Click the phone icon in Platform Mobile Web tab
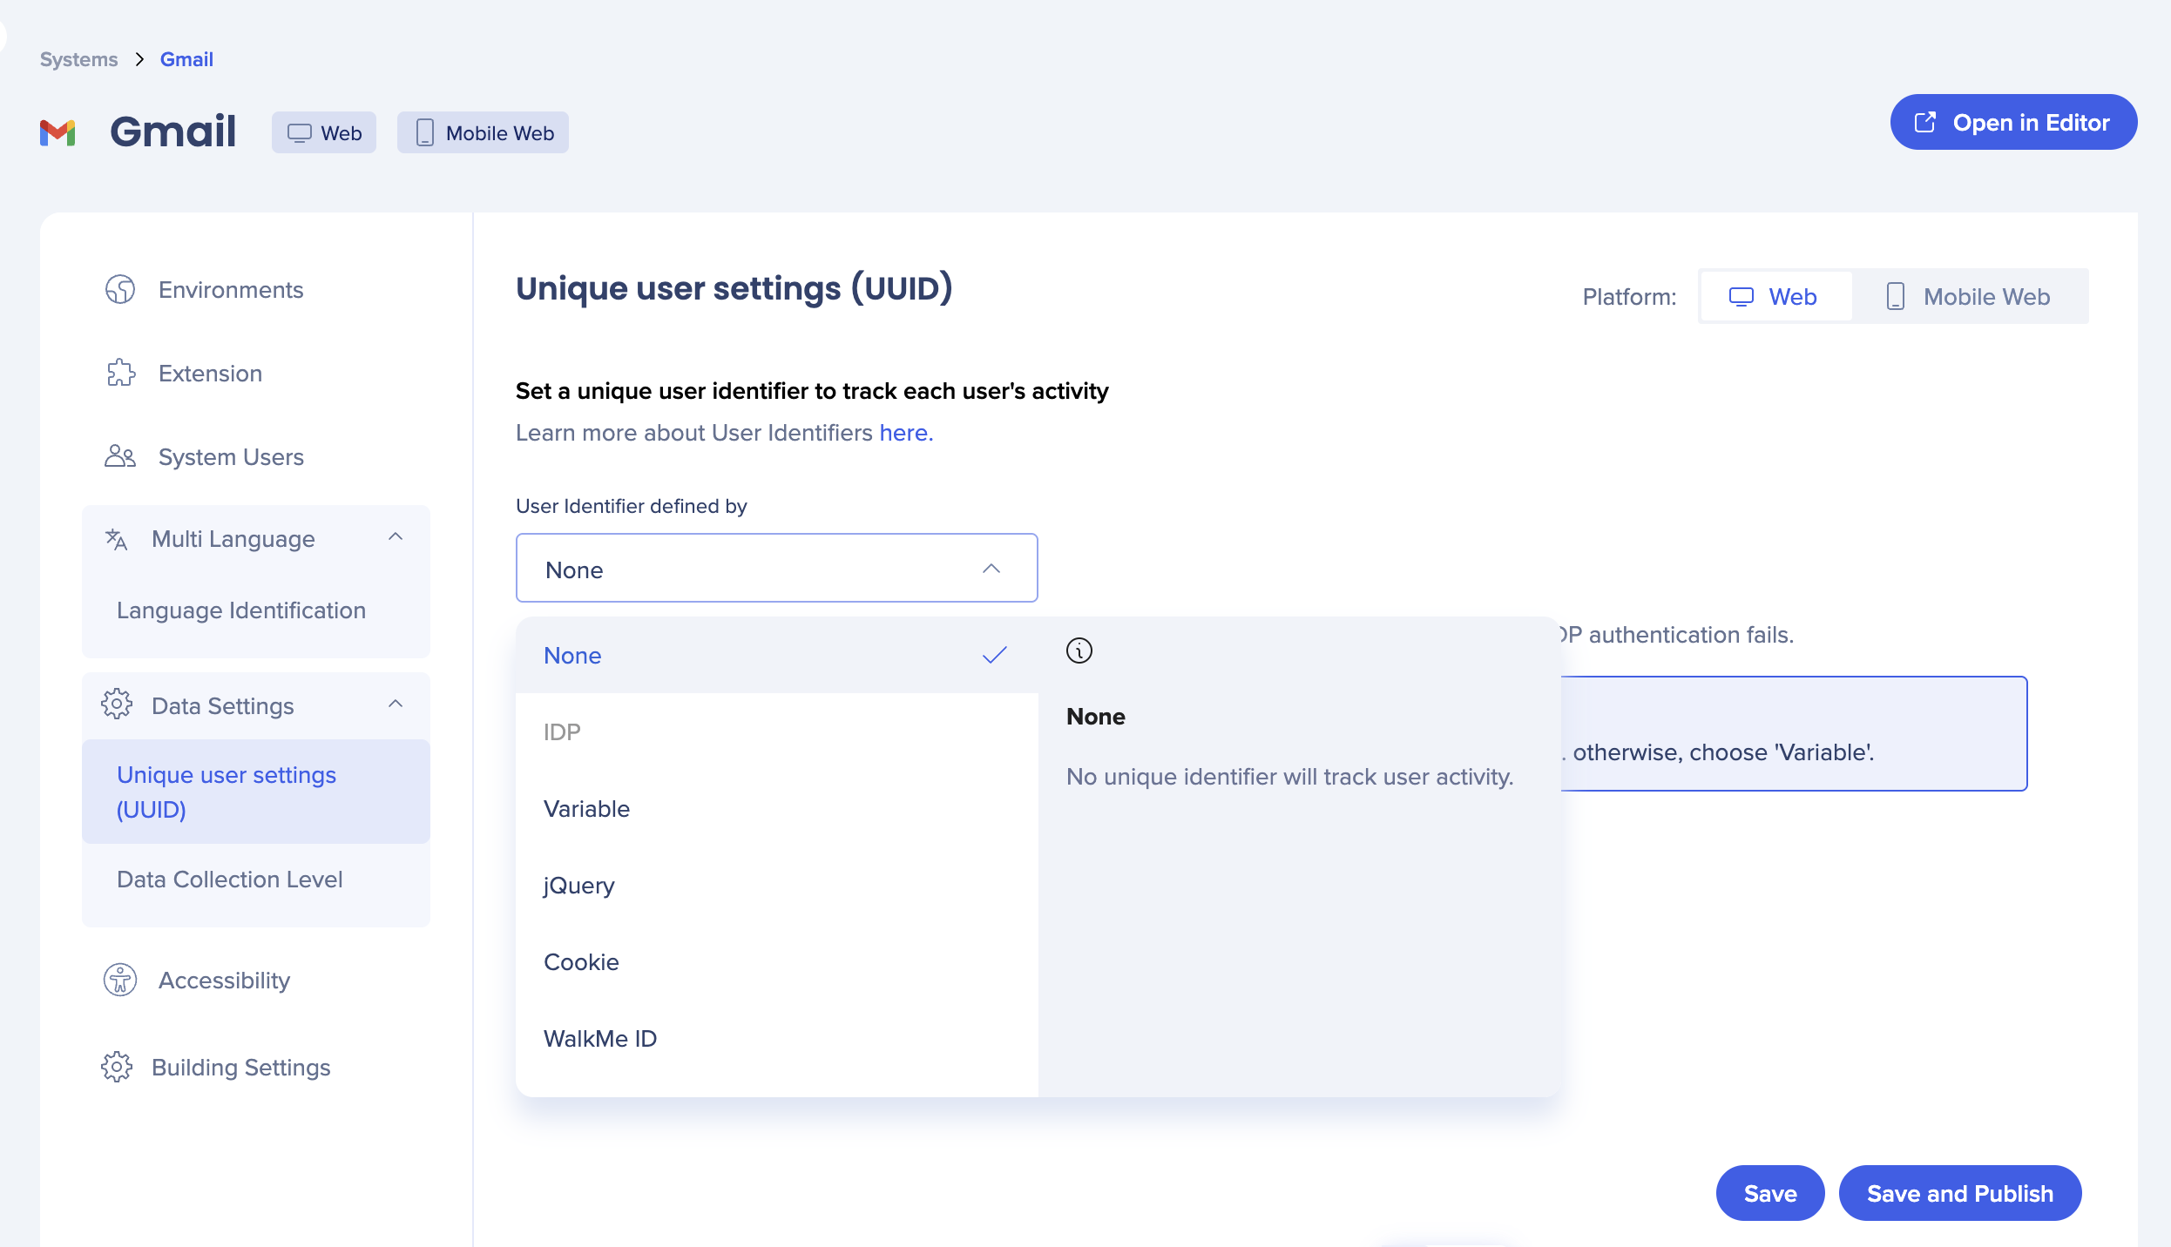 tap(1895, 297)
